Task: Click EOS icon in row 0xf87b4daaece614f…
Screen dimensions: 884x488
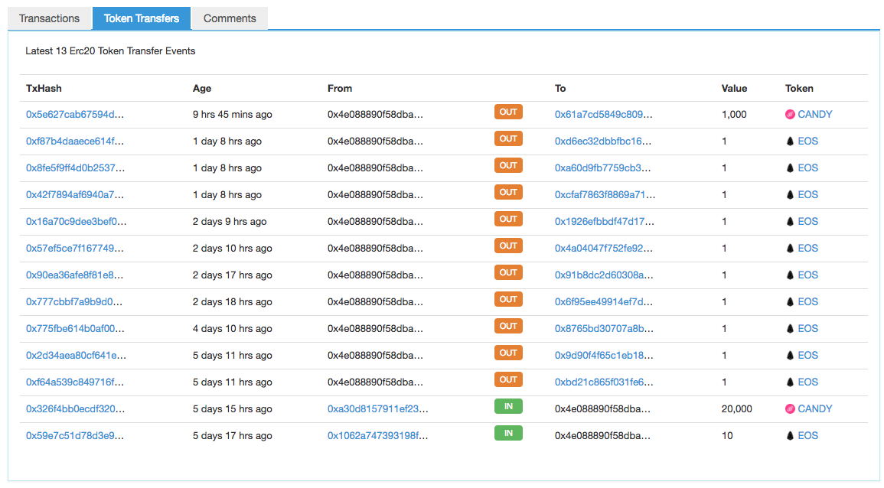Action: point(790,141)
